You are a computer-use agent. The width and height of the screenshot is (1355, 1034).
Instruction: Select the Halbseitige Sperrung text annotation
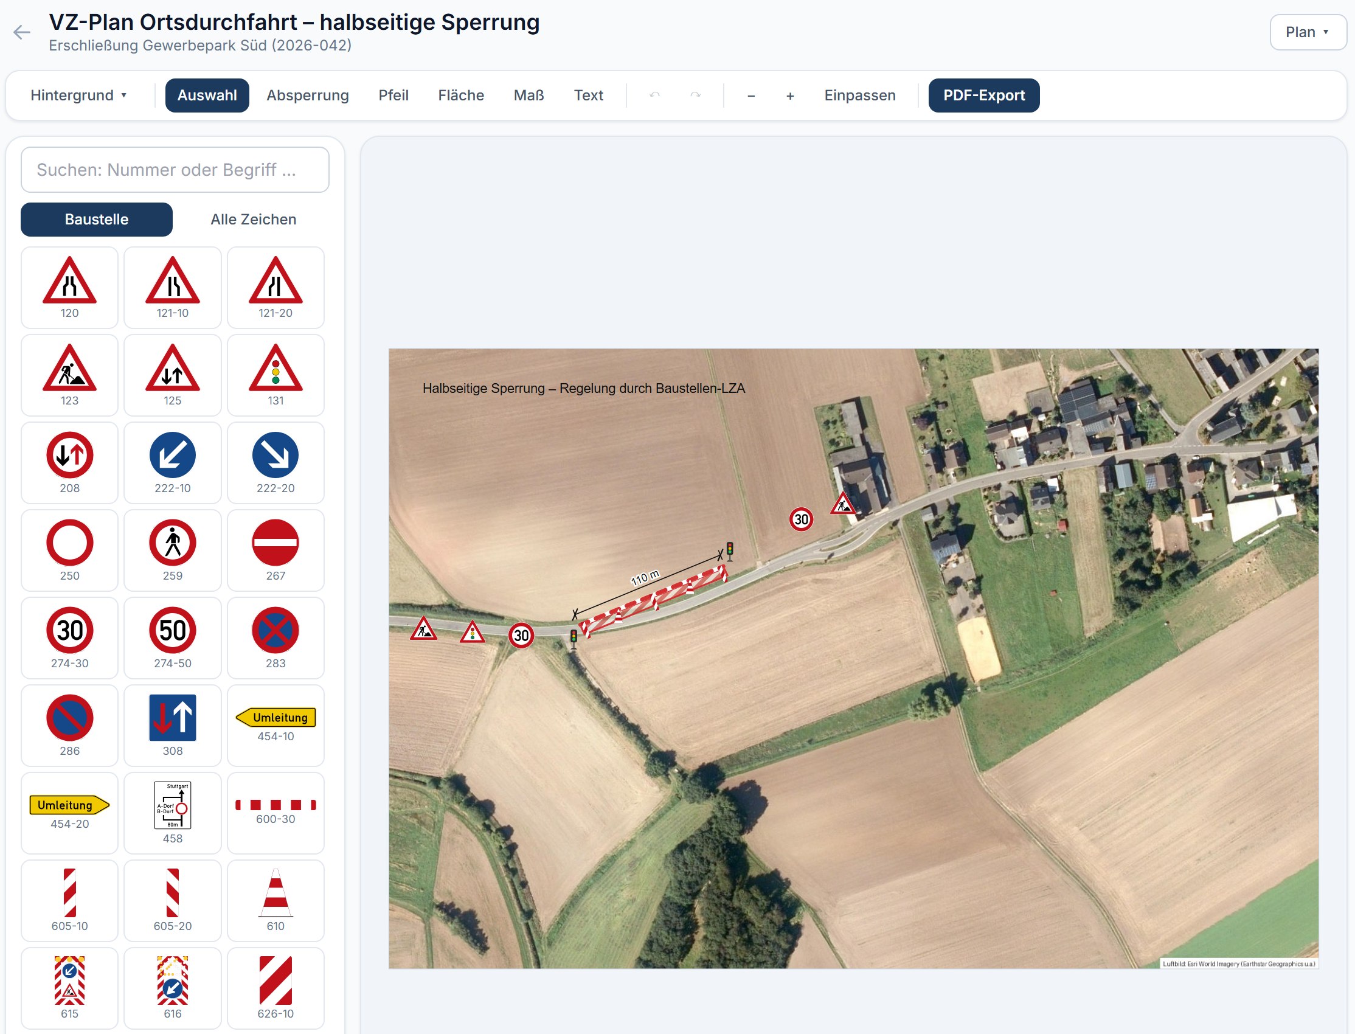coord(583,389)
